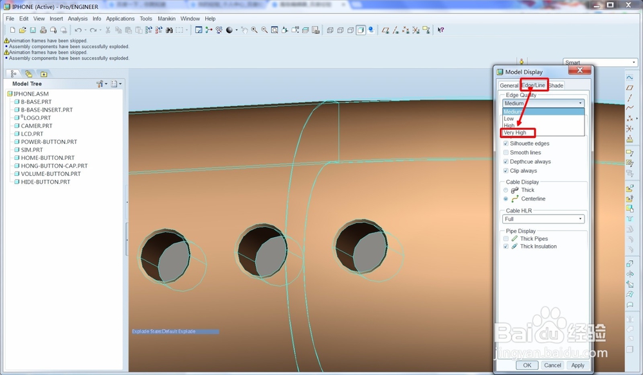
Task: Click the Undo arrow icon
Action: pyautogui.click(x=78, y=30)
